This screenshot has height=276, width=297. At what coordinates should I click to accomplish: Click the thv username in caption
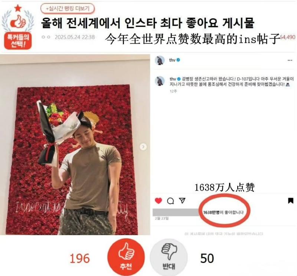173,79
